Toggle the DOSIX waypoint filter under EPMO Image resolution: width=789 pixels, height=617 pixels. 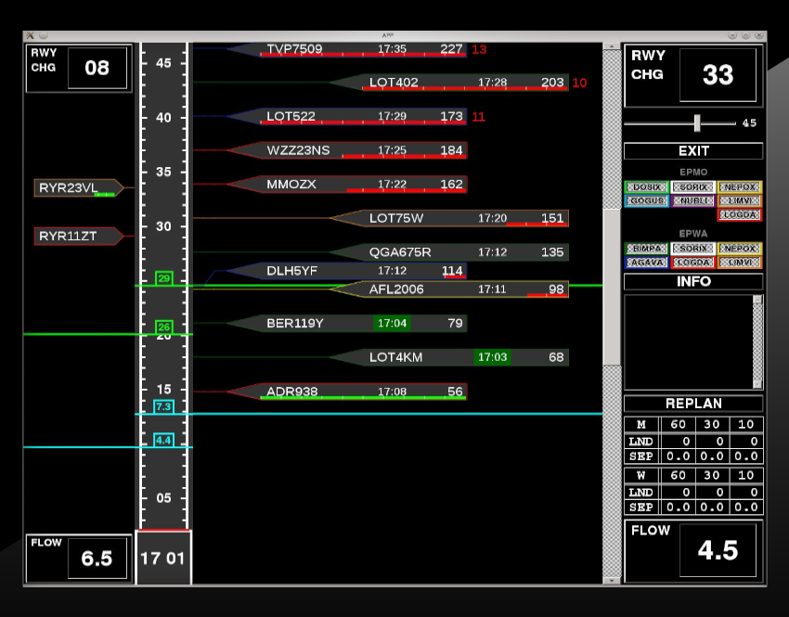(x=646, y=187)
